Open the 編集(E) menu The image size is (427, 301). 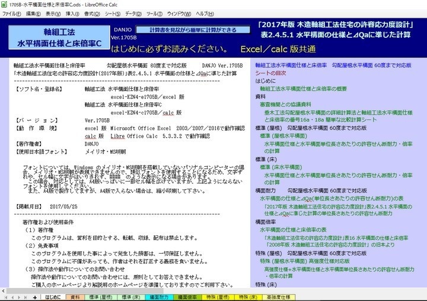click(33, 14)
